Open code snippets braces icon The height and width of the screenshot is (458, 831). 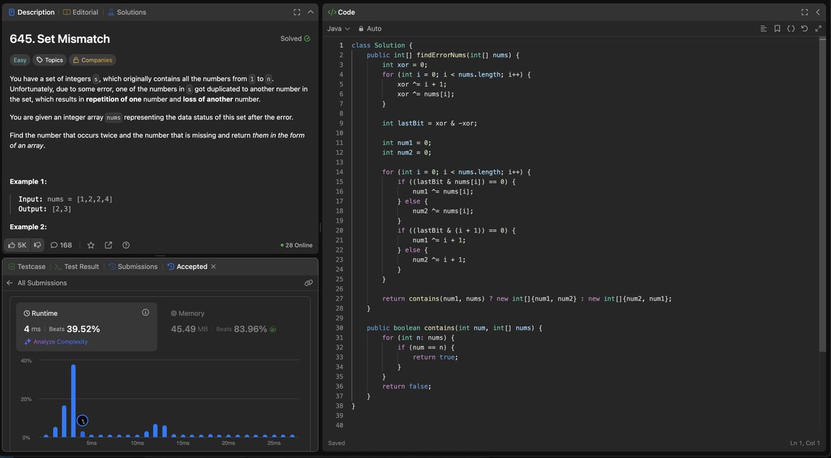coord(791,28)
